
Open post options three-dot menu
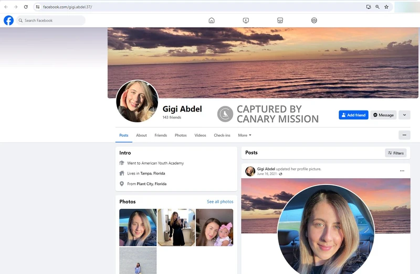pyautogui.click(x=402, y=171)
